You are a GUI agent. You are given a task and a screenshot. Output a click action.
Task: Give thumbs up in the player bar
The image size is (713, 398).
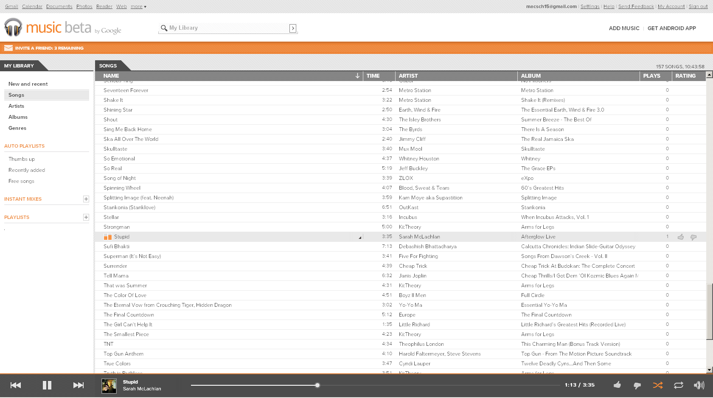[x=617, y=385]
